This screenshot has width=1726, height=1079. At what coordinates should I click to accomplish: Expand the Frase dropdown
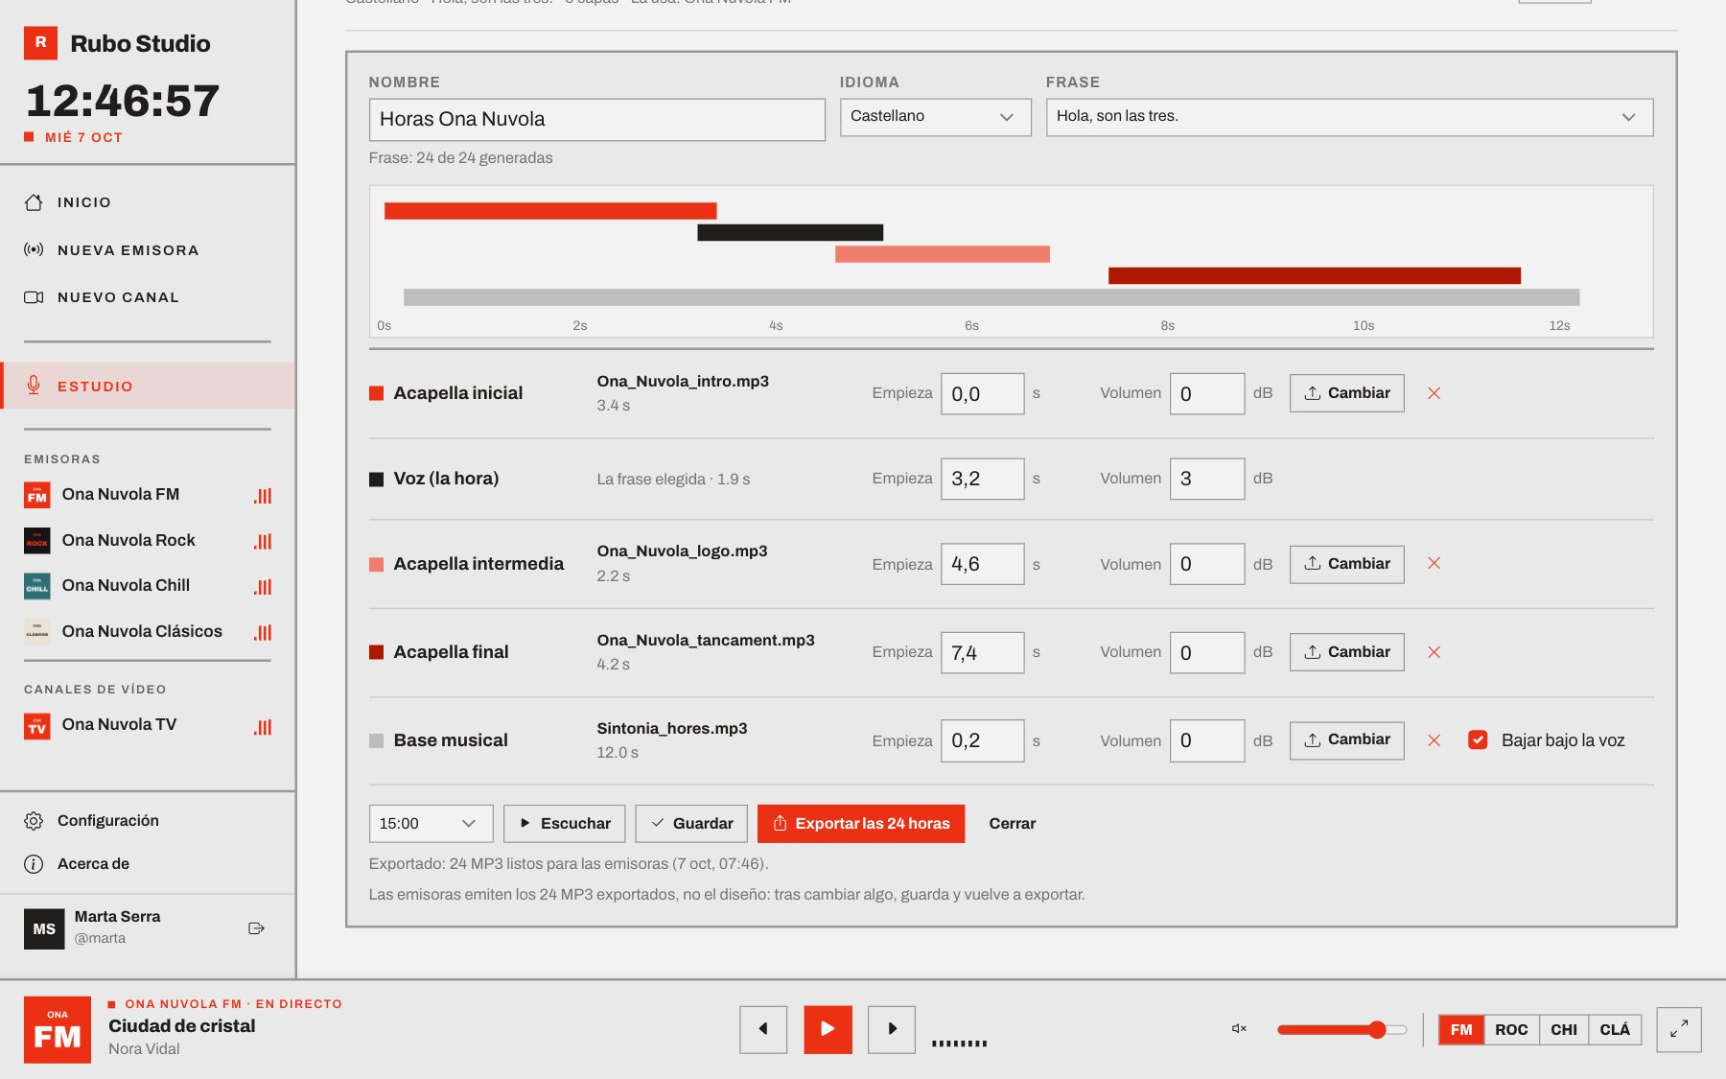[1349, 117]
